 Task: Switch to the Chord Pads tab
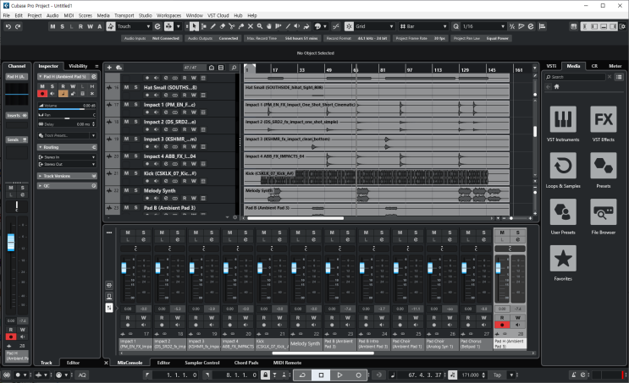(x=246, y=363)
